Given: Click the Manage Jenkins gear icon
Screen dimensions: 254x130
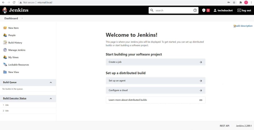Looking at the screenshot, I should coord(5,50).
